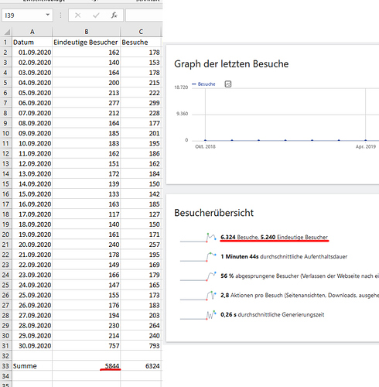This screenshot has height=387, width=379.
Task: Click the 6.324 Besuche, 5.240 Eindeutige Besucher text
Action: [274, 237]
